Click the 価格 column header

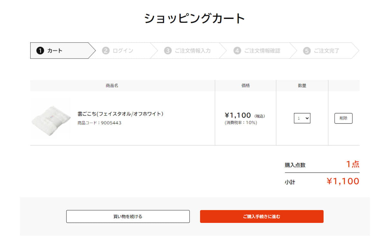[x=245, y=85]
